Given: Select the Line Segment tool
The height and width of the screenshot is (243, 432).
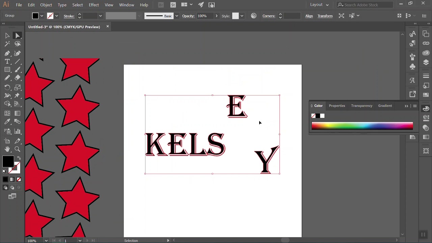Looking at the screenshot, I should (x=18, y=61).
